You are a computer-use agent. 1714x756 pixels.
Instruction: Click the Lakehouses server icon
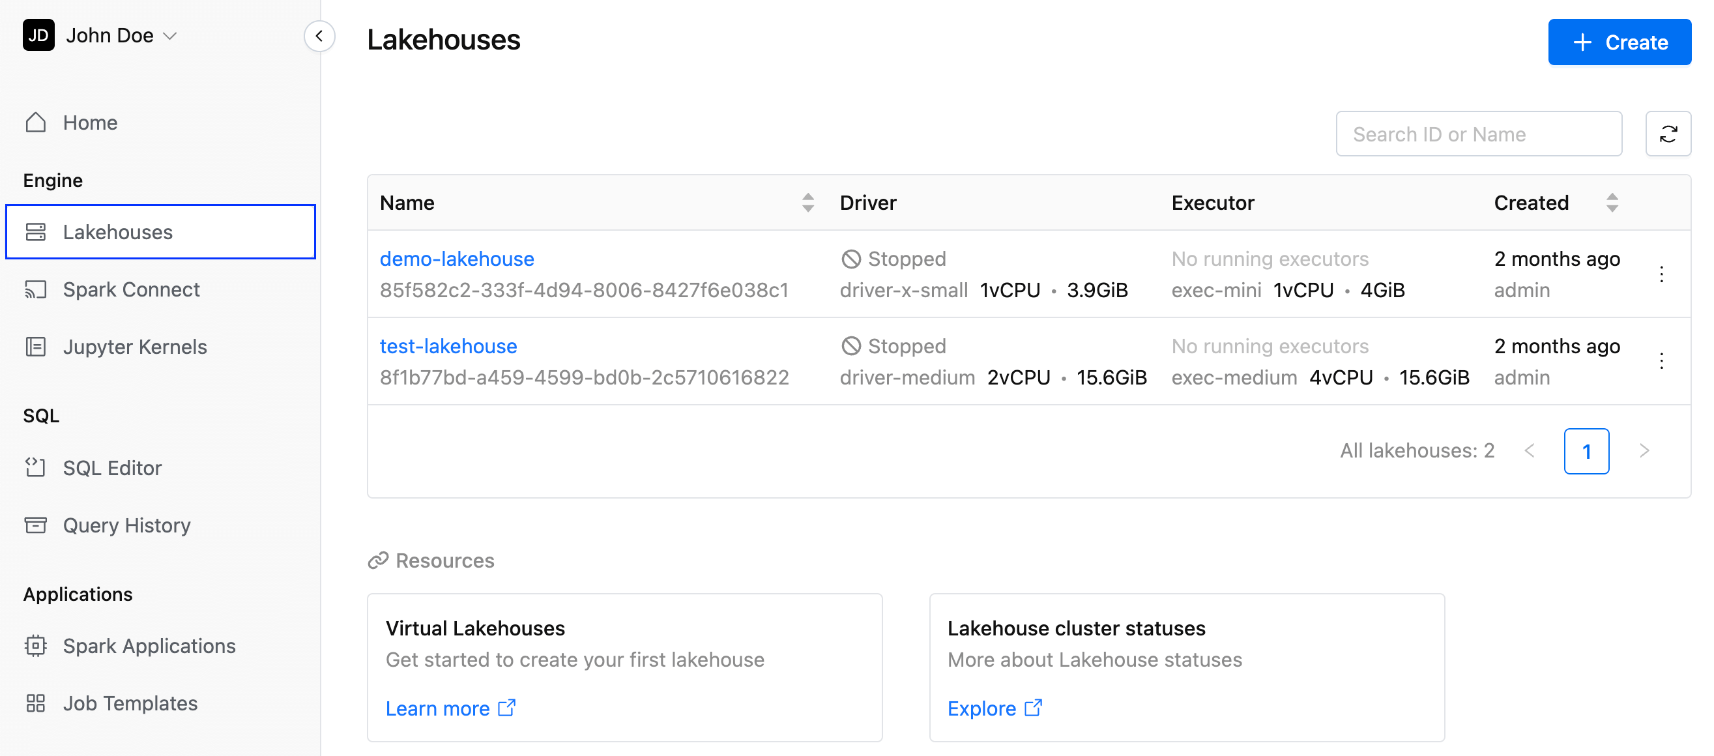(35, 231)
